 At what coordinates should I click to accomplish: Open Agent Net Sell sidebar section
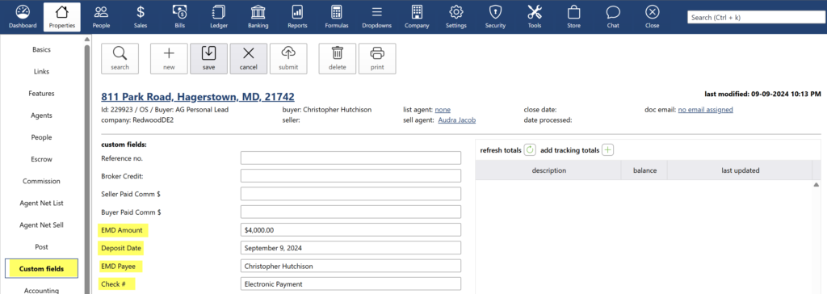coord(42,225)
